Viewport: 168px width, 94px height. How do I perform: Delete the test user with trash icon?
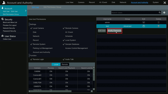[158, 26]
